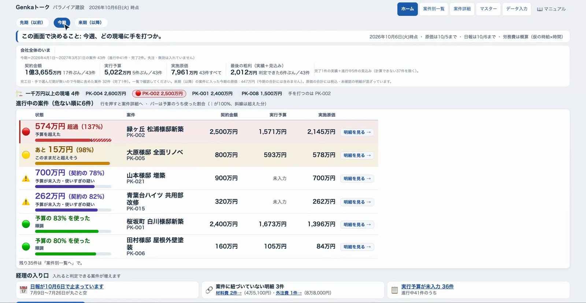Click the green status dot for PK-001
This screenshot has height=303, width=586.
tap(26, 224)
